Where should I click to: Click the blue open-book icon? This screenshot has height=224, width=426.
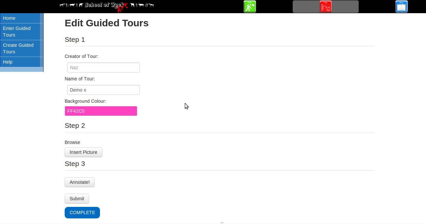[401, 7]
